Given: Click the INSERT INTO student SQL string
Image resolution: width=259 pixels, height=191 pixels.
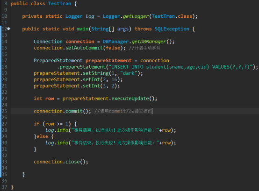Looking at the screenshot, I should (180, 67).
